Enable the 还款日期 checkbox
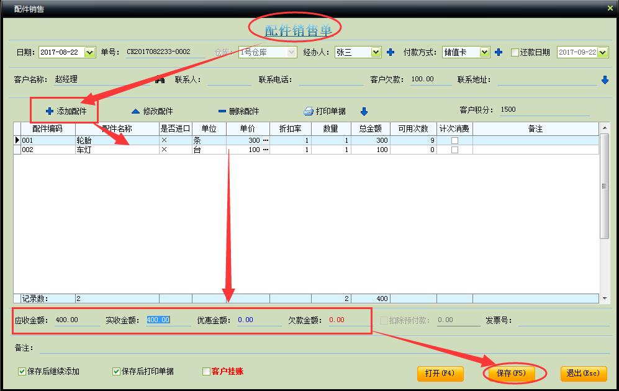Image resolution: width=619 pixels, height=391 pixels. click(515, 53)
